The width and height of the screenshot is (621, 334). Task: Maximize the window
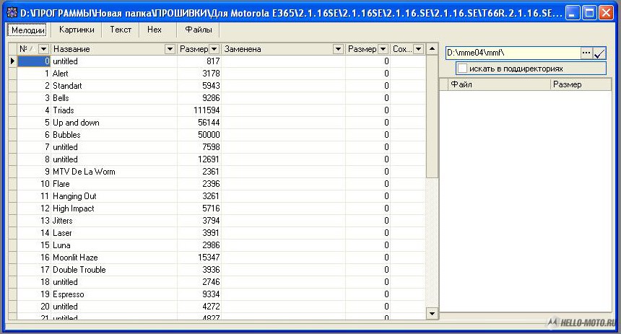point(589,13)
